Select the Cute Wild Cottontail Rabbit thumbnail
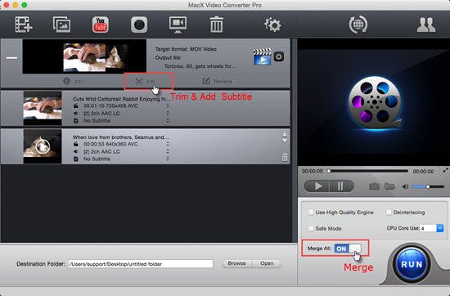The image size is (450, 296). 43,108
